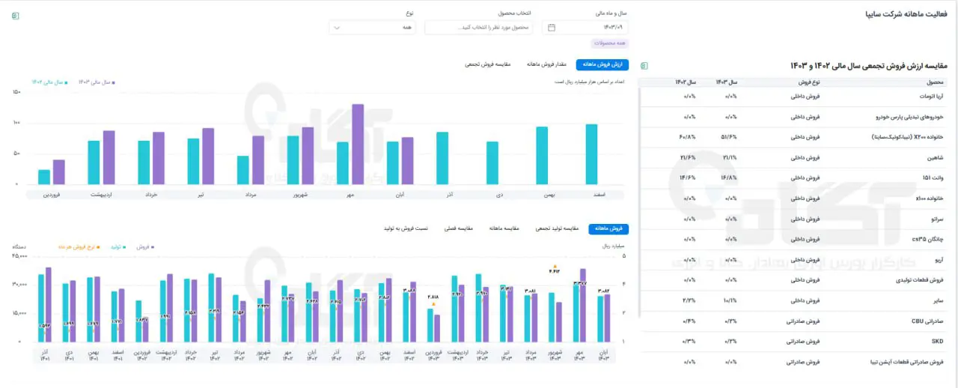This screenshot has width=958, height=388.
Task: Open the مقایسه فصلی tab
Action: click(x=458, y=228)
